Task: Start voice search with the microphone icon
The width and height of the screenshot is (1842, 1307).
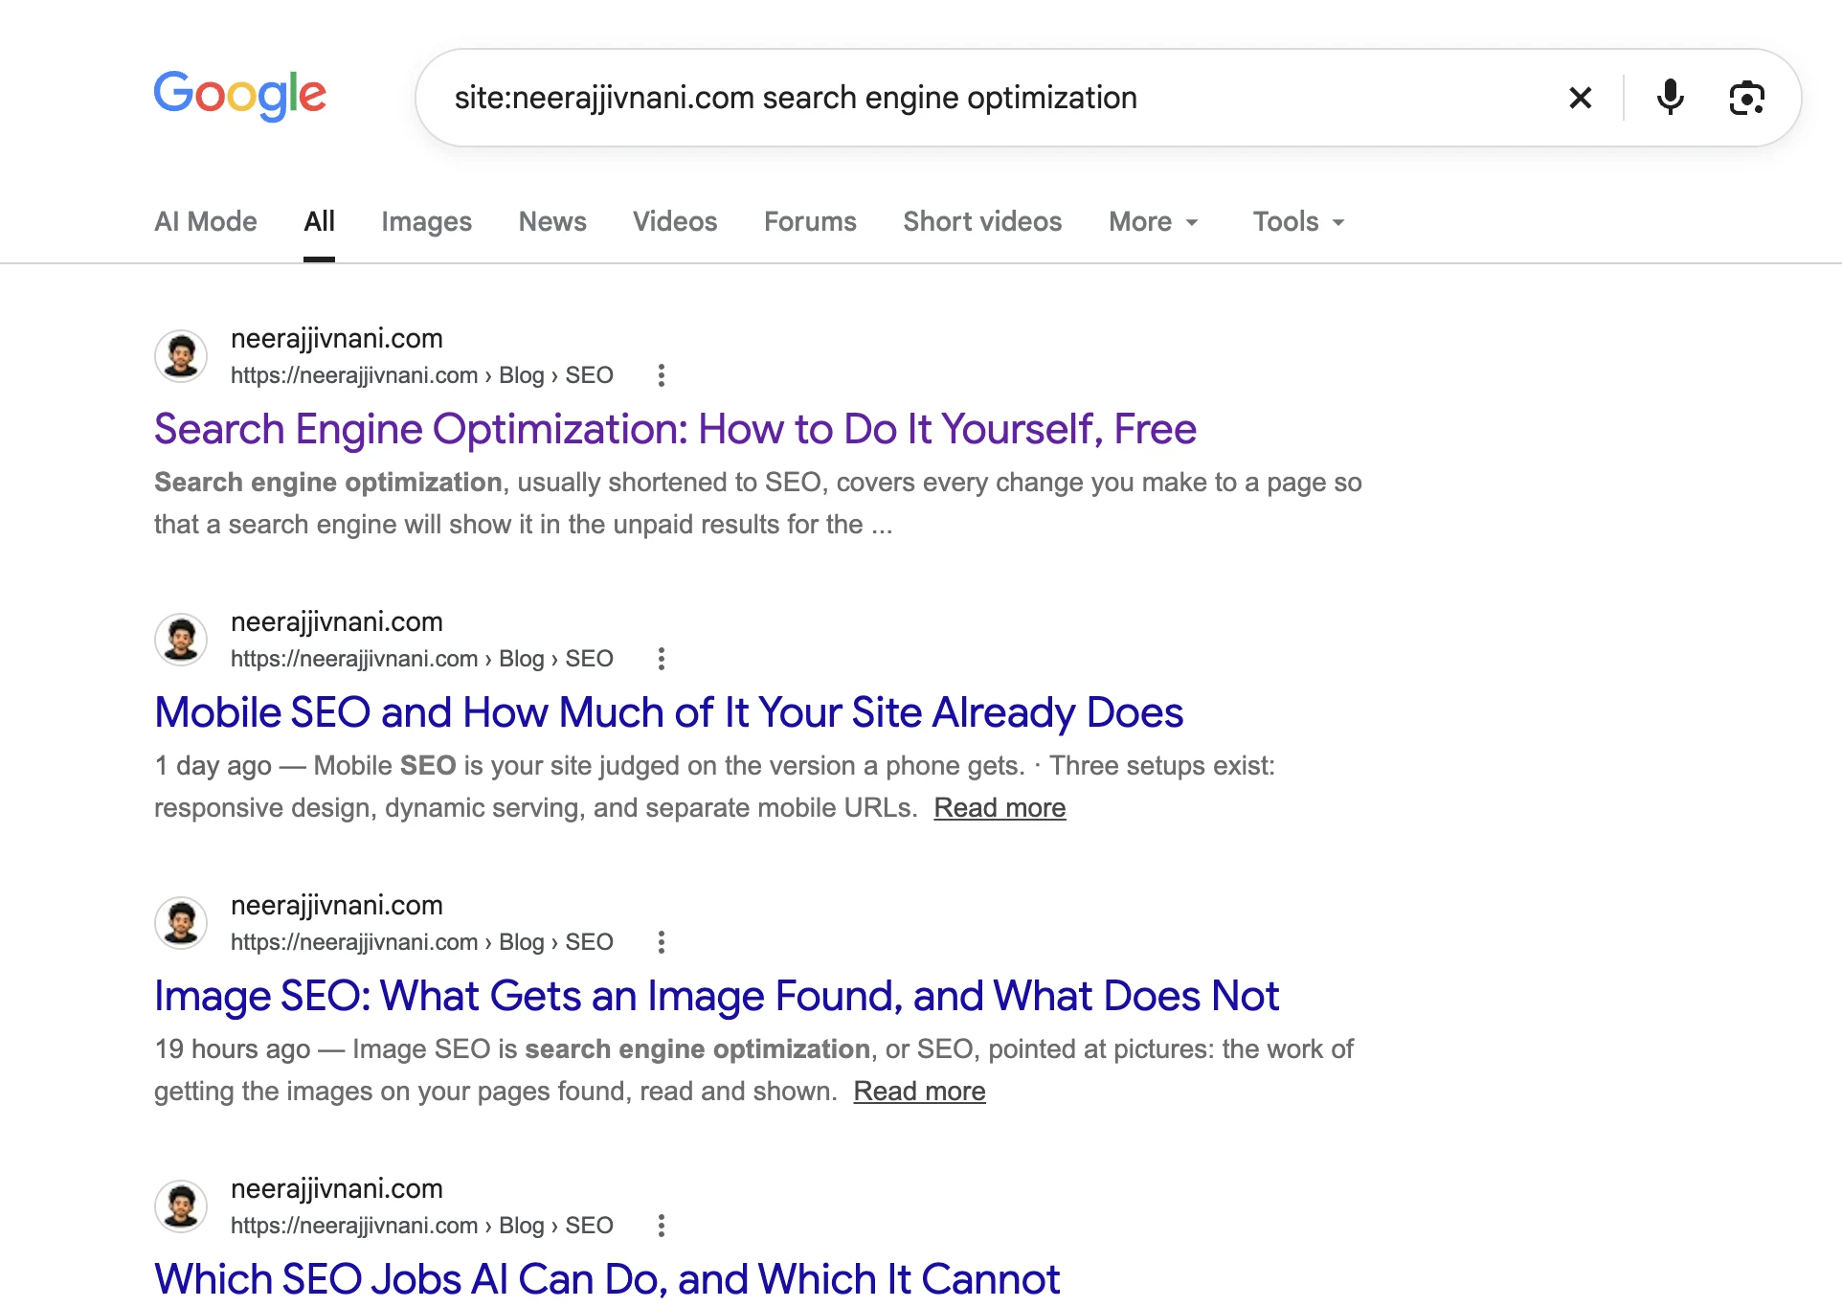Action: coord(1671,98)
